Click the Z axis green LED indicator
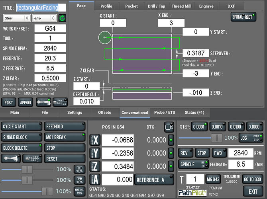The image size is (267, 199). click(x=171, y=166)
